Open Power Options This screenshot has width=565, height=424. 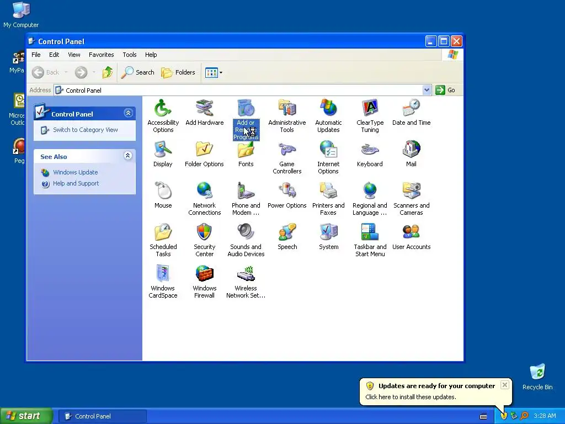point(287,195)
